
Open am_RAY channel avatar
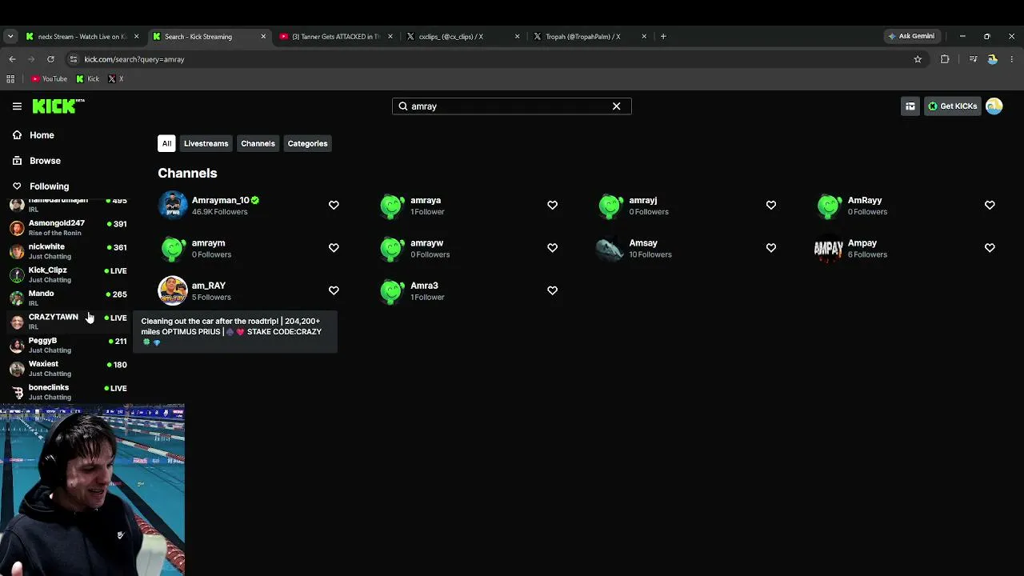point(173,290)
